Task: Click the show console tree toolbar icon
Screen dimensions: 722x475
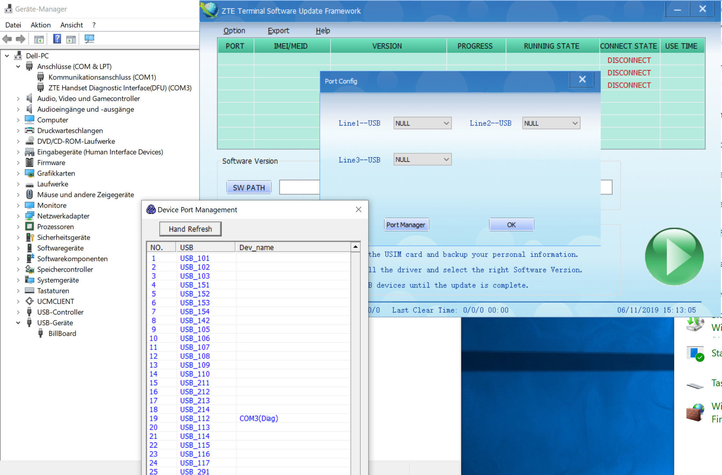Action: (x=39, y=39)
